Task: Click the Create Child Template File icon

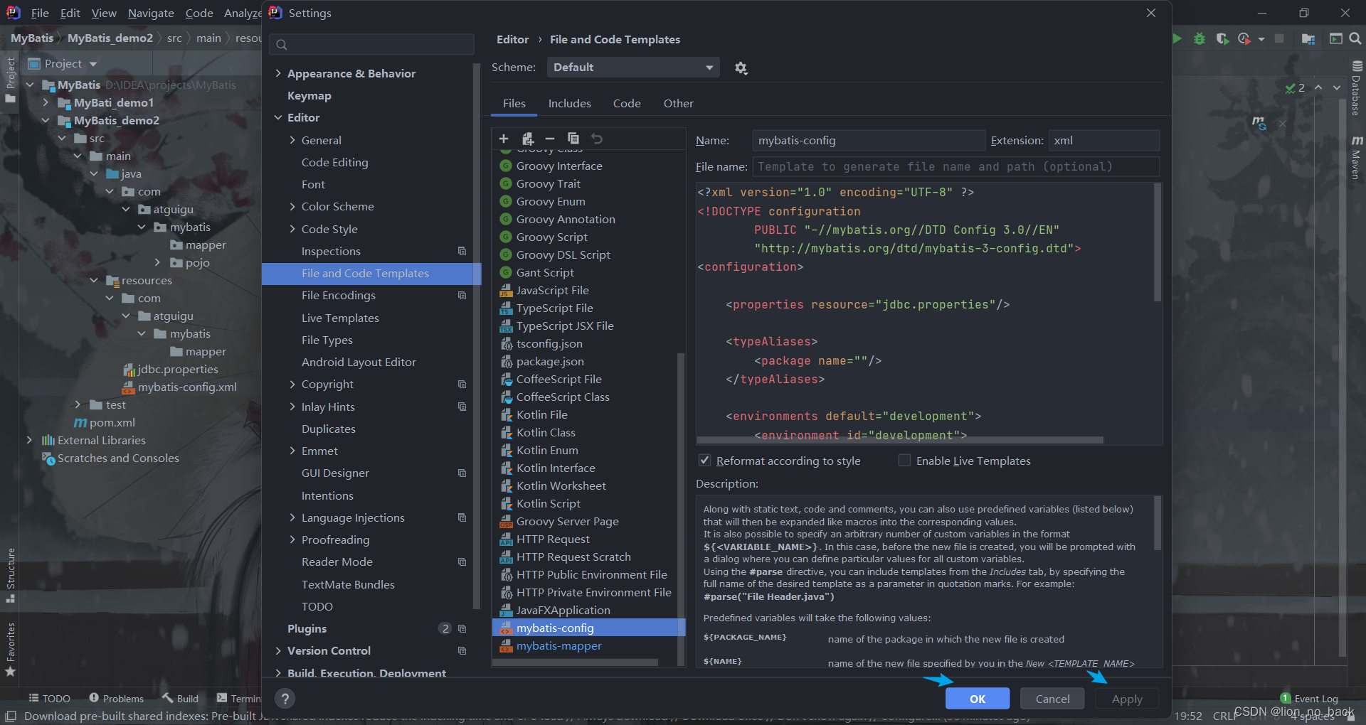Action: click(x=527, y=139)
